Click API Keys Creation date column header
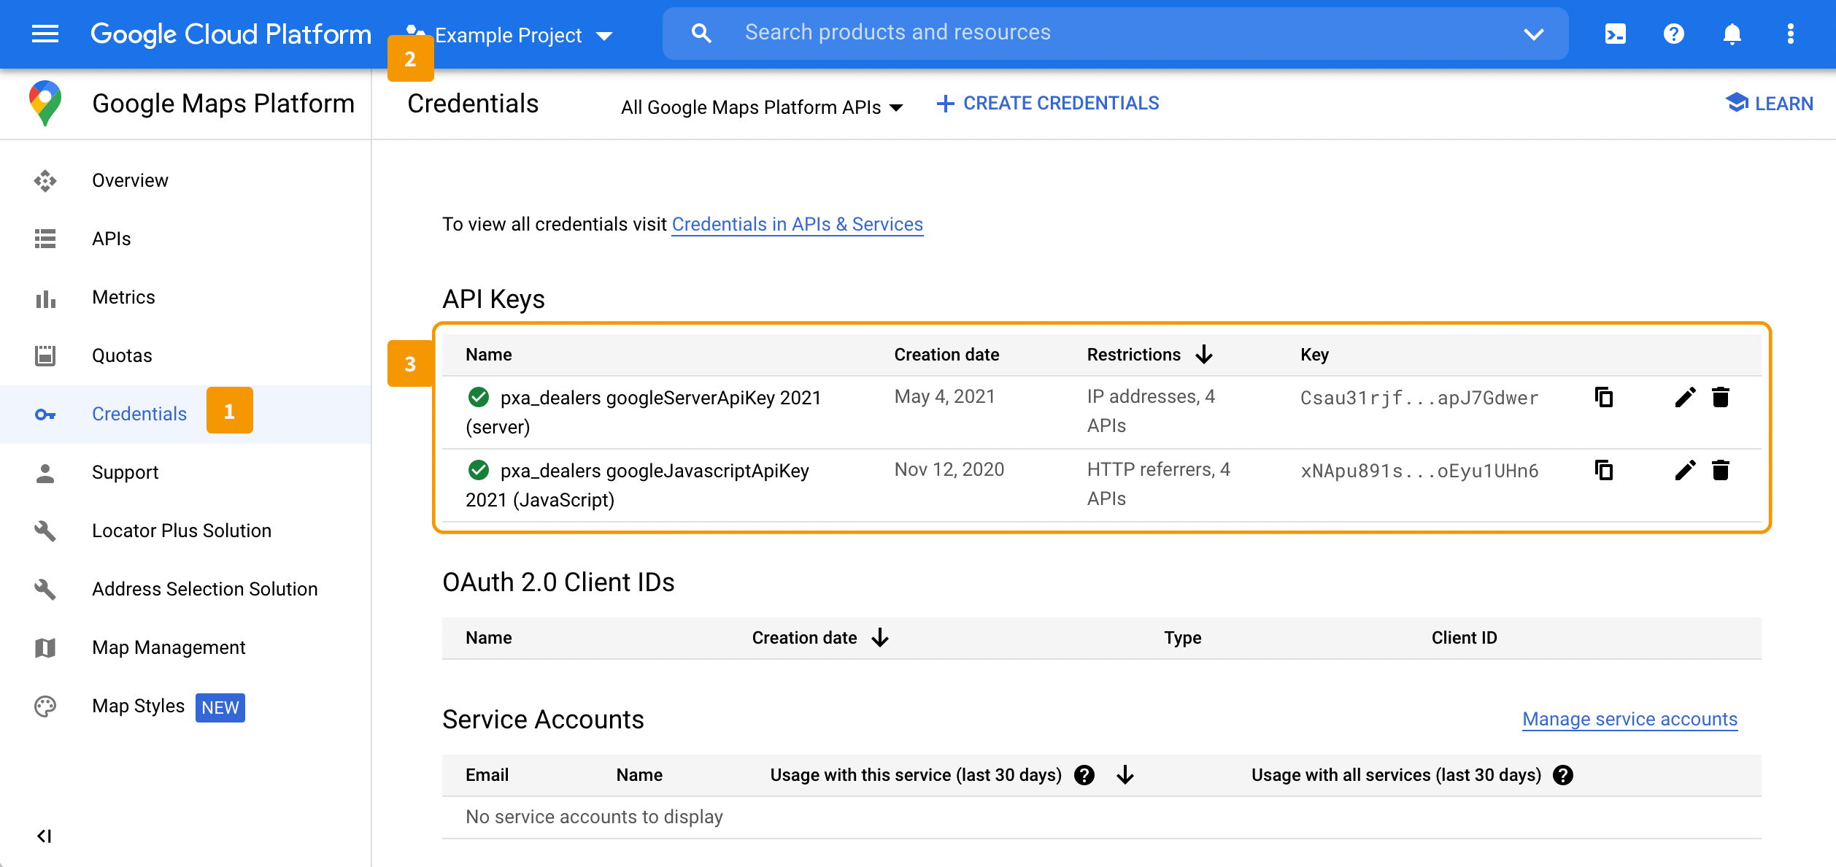Image resolution: width=1836 pixels, height=867 pixels. click(x=946, y=355)
